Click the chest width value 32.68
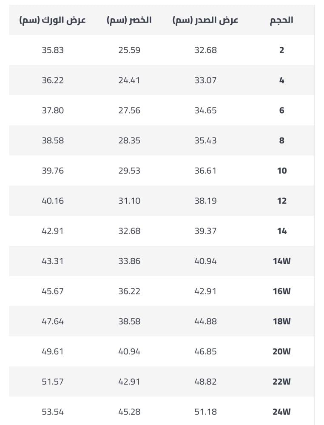The image size is (324, 425). point(206,50)
